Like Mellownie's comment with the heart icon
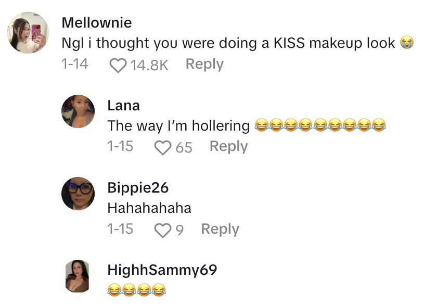The width and height of the screenshot is (436, 304). [119, 65]
